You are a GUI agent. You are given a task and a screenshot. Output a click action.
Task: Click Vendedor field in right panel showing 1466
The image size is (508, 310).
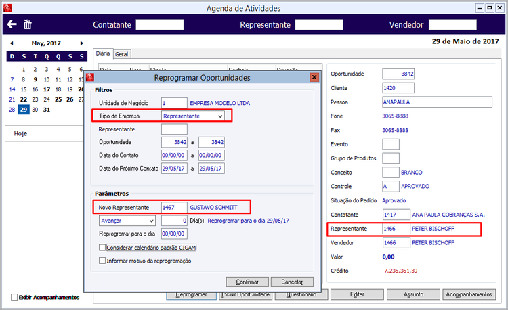click(396, 243)
